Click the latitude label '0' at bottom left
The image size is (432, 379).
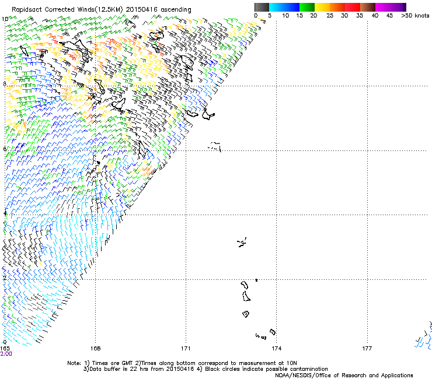(x=5, y=342)
